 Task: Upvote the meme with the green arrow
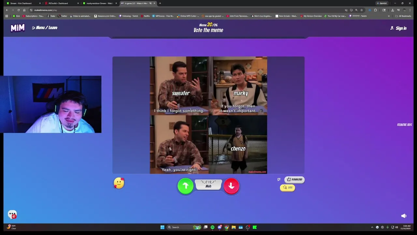click(x=185, y=186)
